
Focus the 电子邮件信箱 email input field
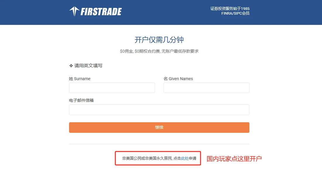coord(159,110)
